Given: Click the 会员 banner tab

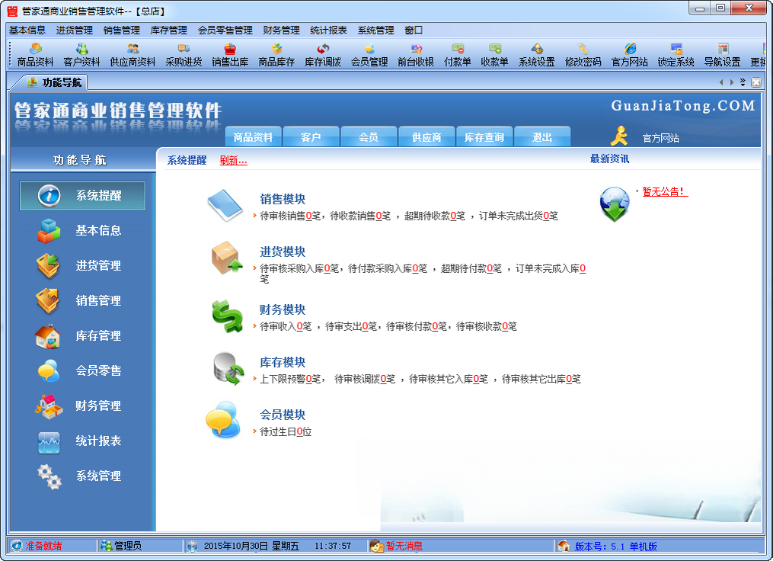Looking at the screenshot, I should tap(369, 137).
